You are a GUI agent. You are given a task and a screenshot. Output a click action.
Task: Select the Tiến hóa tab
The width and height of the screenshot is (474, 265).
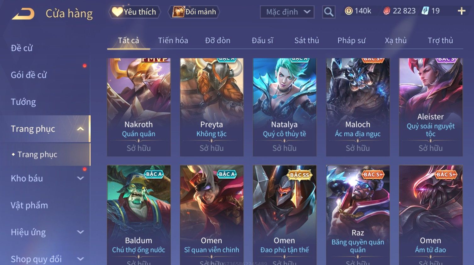coord(173,41)
